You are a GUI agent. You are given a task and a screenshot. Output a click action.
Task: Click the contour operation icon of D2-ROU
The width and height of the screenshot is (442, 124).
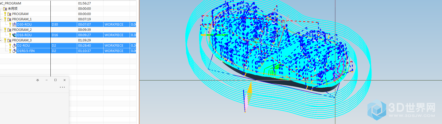pos(14,45)
